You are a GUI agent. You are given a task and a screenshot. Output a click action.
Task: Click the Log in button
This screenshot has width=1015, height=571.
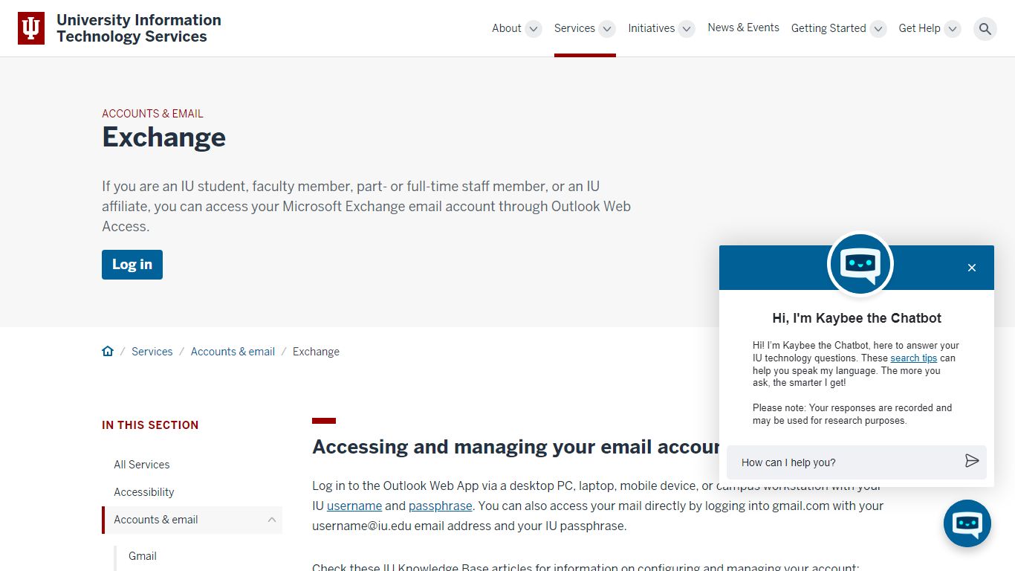tap(132, 265)
